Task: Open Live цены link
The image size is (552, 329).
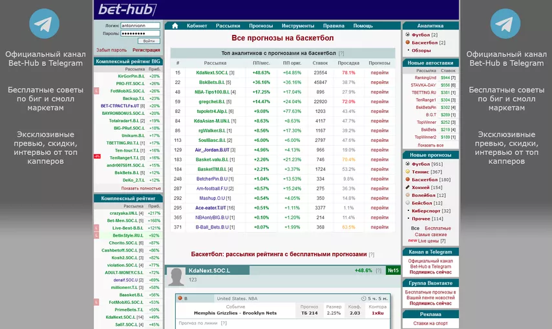Action: coord(428,241)
